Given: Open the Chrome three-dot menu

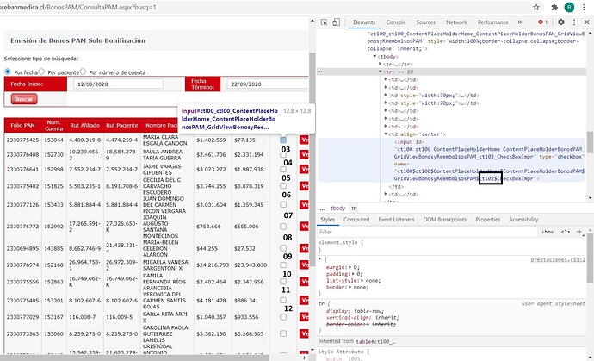Looking at the screenshot, I should pos(584,7).
